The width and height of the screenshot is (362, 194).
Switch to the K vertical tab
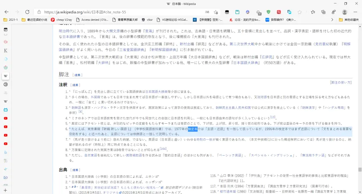[x=5, y=51]
